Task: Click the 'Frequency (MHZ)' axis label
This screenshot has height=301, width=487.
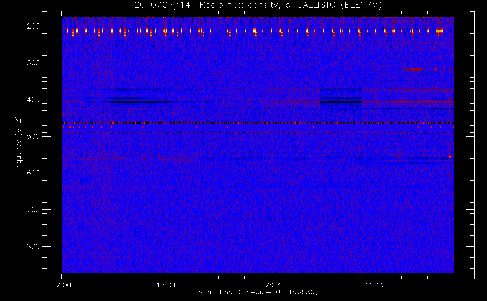Action: point(19,145)
